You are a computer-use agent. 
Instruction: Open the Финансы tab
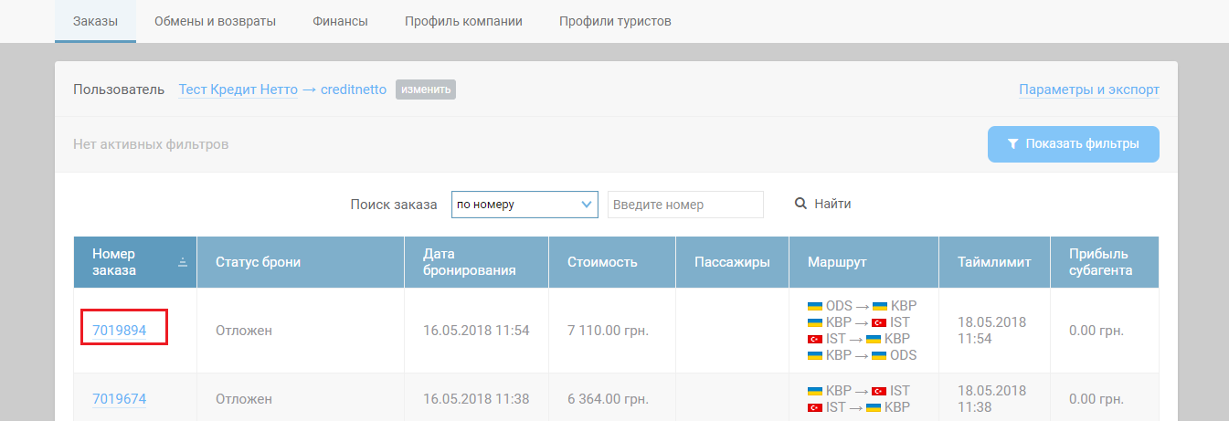(340, 21)
